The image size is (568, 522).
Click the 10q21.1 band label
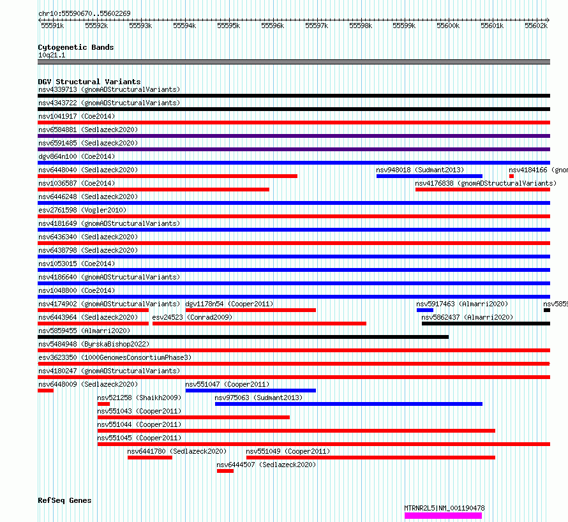[x=52, y=55]
